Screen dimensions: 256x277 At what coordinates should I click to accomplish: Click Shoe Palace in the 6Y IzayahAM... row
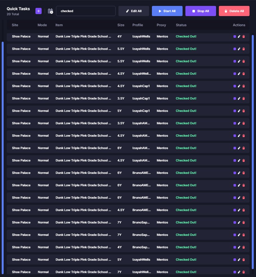click(x=21, y=148)
